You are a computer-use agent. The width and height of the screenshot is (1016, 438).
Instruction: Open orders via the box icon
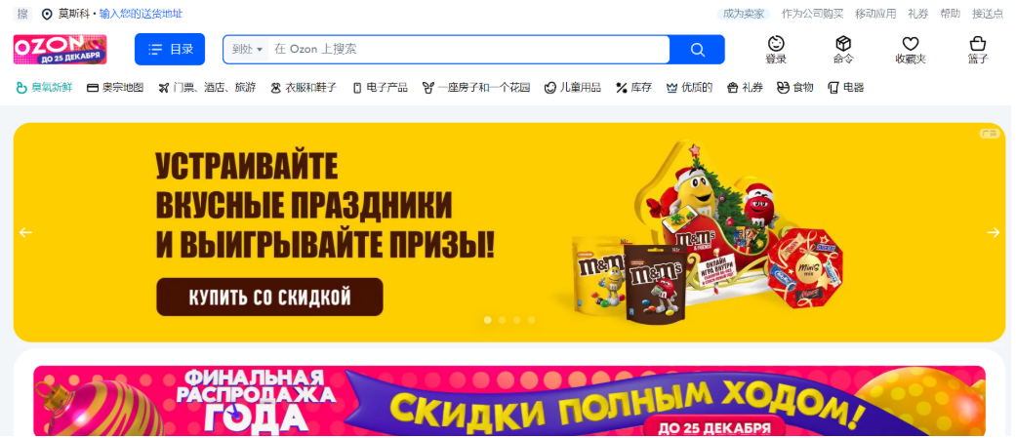point(843,44)
